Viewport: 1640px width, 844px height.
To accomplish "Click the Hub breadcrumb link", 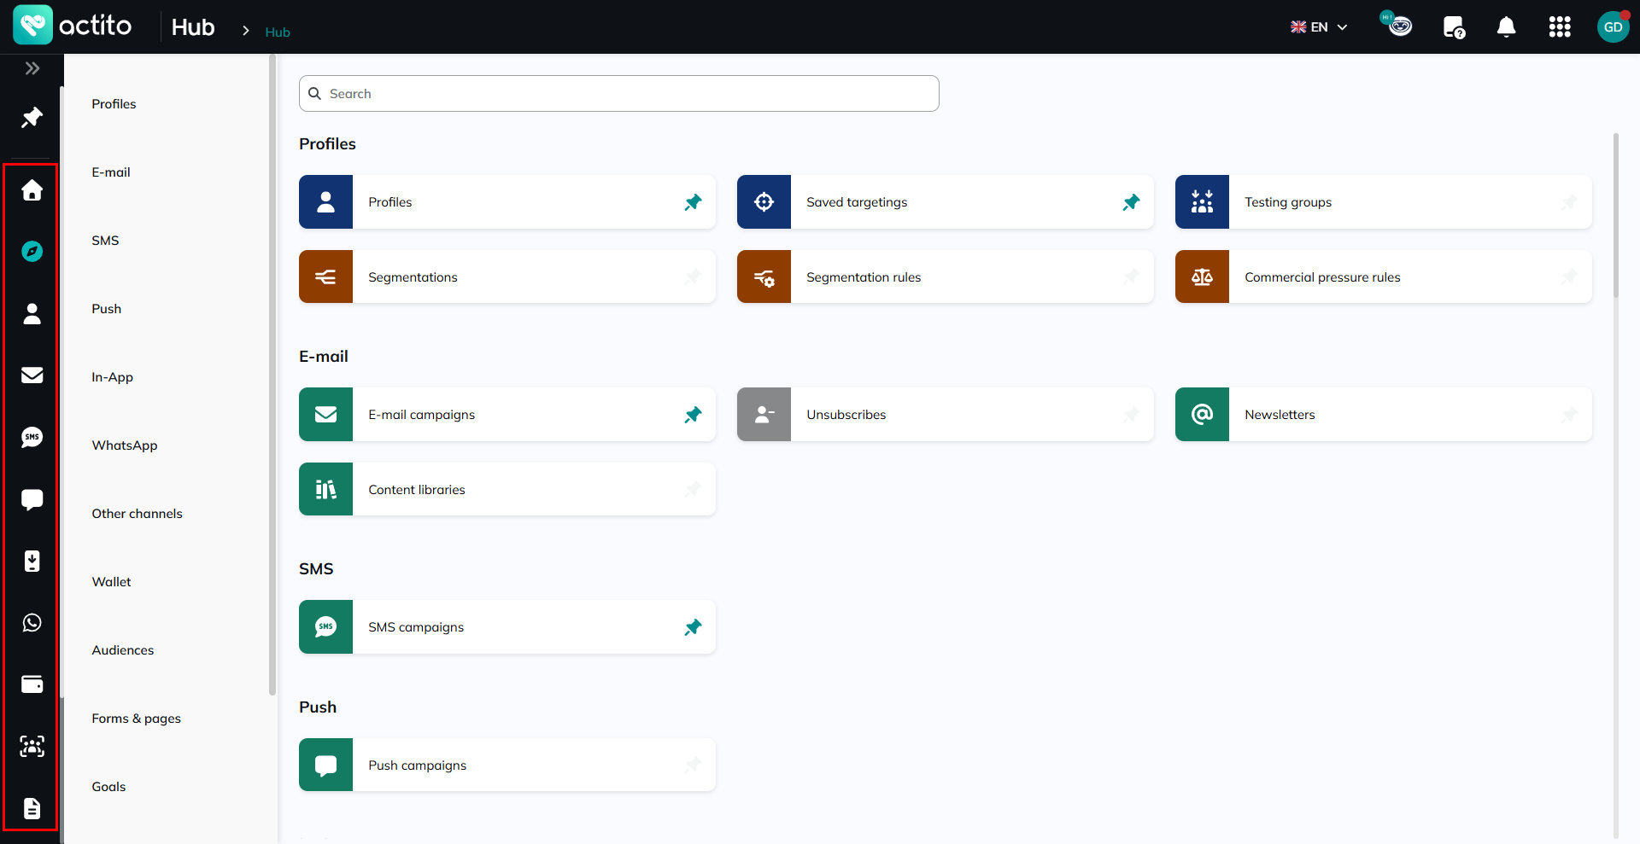I will pyautogui.click(x=278, y=32).
